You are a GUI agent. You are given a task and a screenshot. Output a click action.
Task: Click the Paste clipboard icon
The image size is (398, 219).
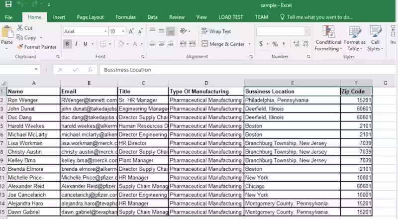(7, 32)
